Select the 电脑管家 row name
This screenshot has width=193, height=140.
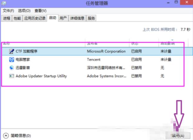click(23, 60)
